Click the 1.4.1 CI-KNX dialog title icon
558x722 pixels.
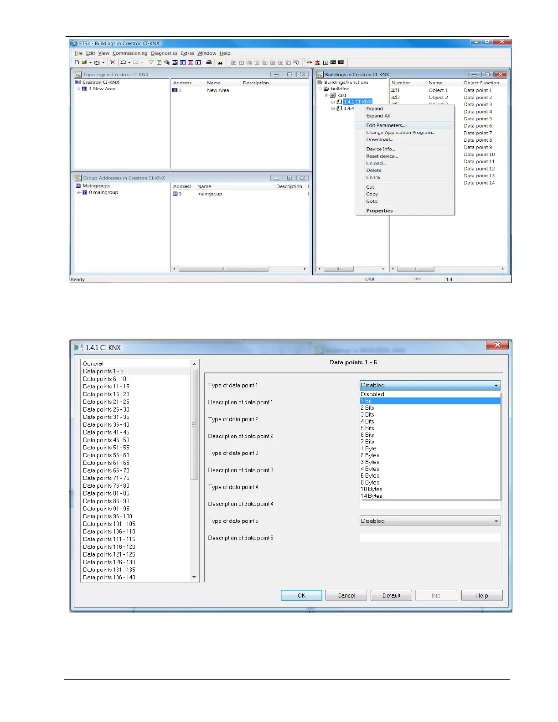[x=79, y=347]
